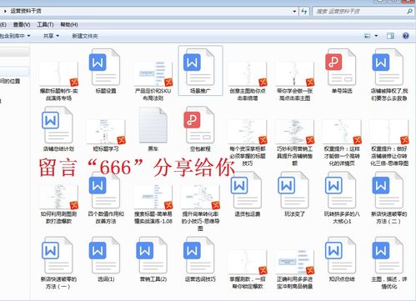Open the 空包教程 presentation file
This screenshot has width=416, height=301.
pos(200,125)
